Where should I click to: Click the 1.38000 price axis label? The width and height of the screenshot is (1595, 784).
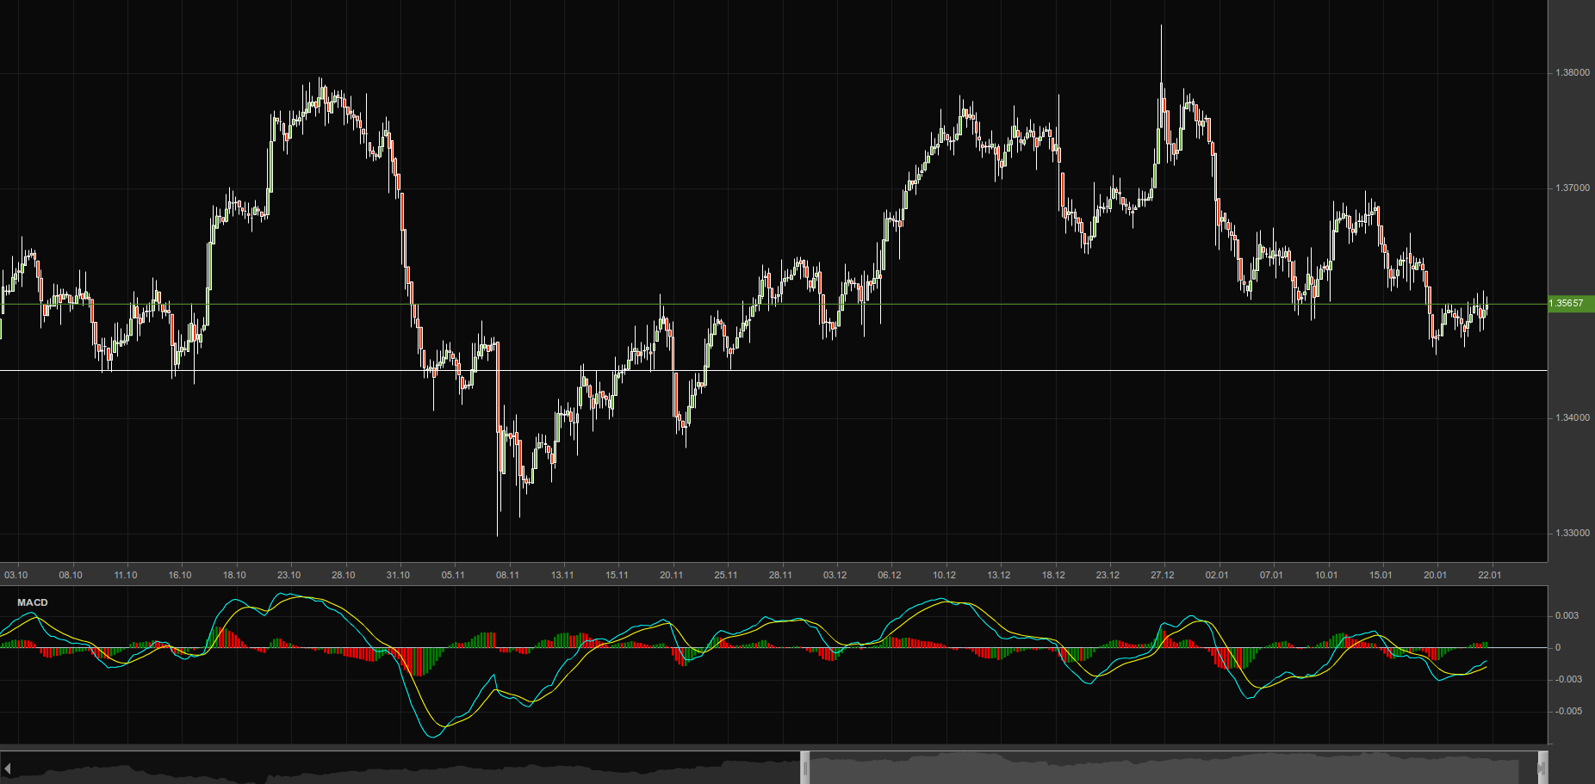pyautogui.click(x=1572, y=73)
